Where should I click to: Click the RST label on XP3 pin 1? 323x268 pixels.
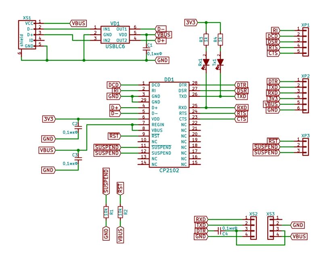[273, 141]
